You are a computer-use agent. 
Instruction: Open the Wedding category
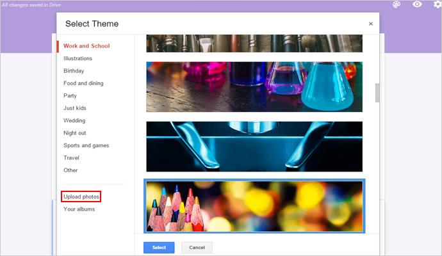point(74,120)
